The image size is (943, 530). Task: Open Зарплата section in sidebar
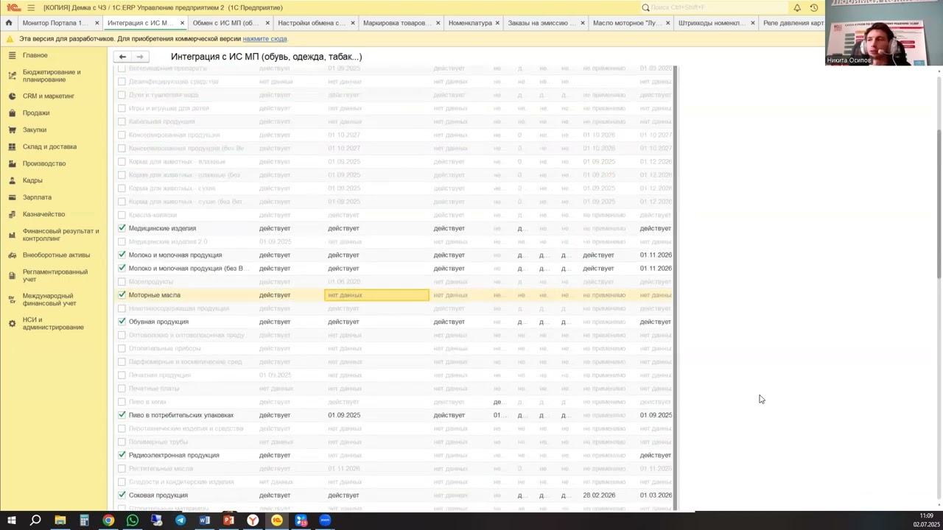(37, 197)
